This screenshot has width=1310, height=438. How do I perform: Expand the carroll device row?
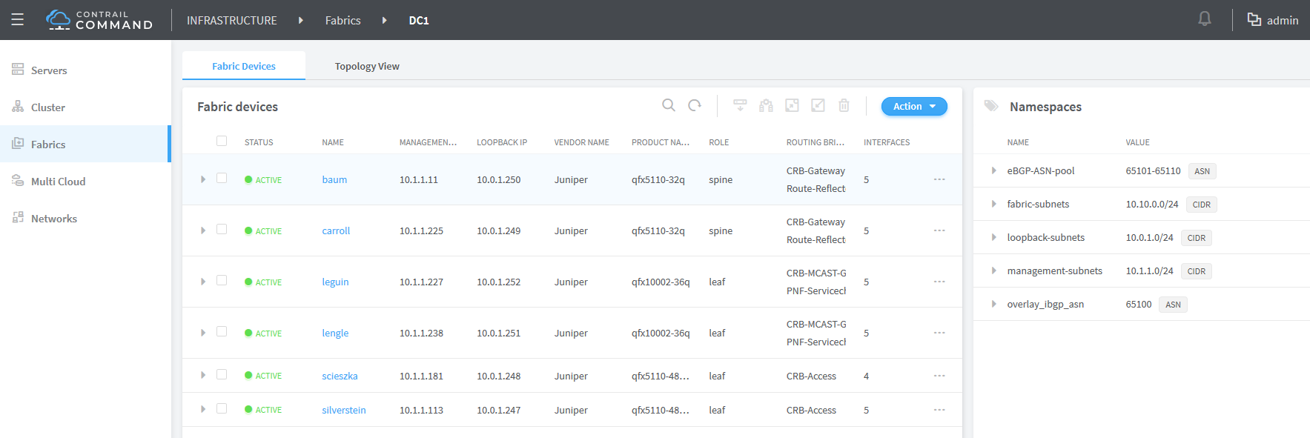[x=202, y=230]
